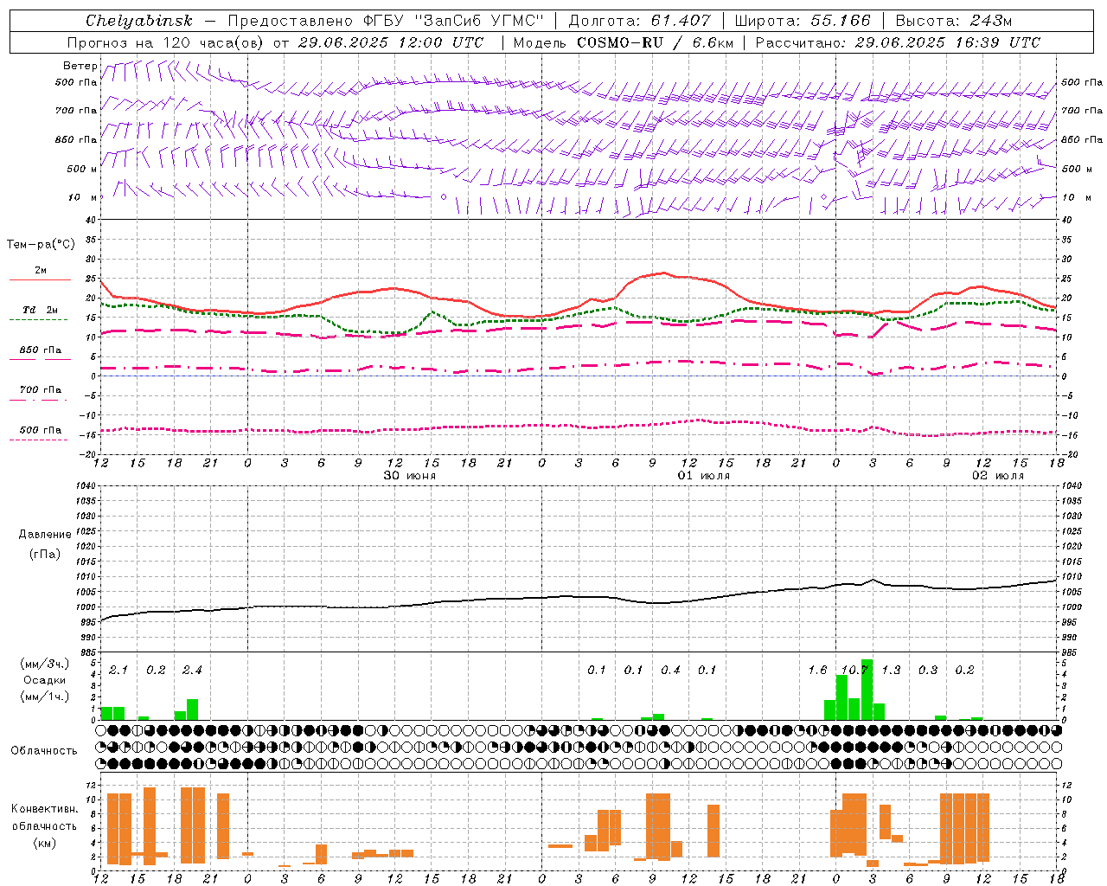Click the red solid 2м legend line
Image resolution: width=1107 pixels, height=886 pixels.
click(x=40, y=280)
